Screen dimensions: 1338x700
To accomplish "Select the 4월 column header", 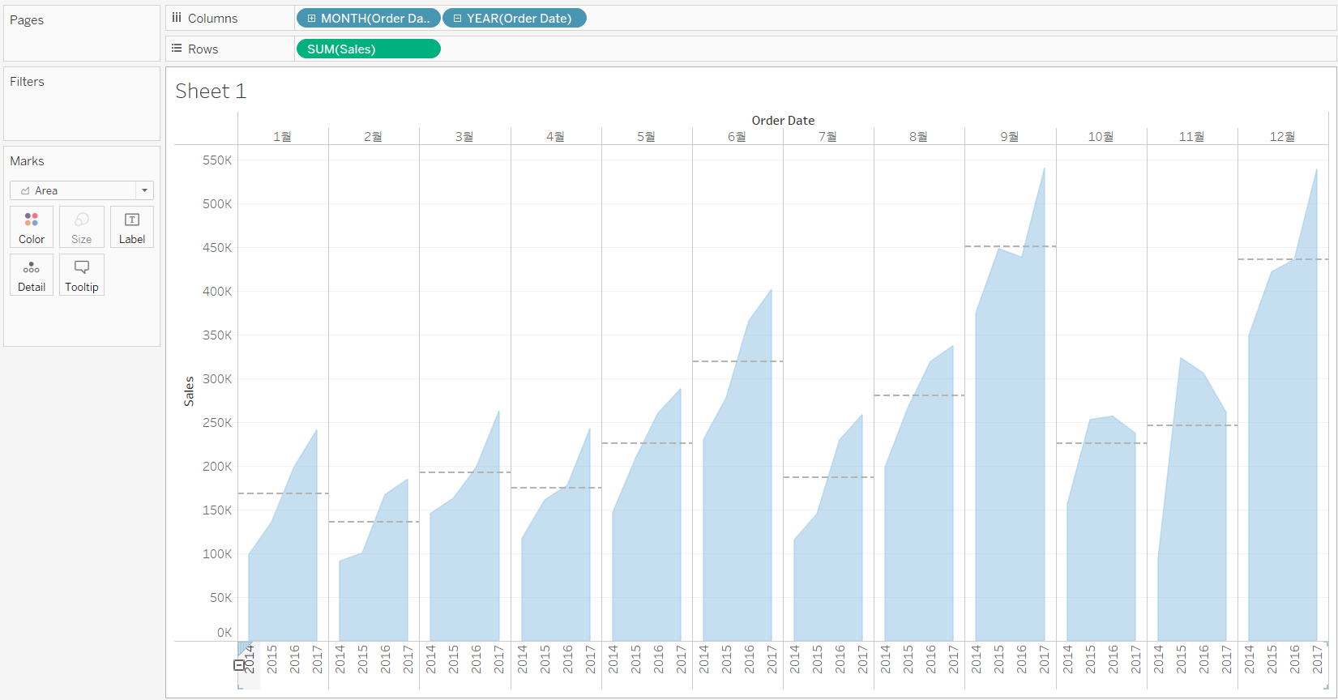I will click(556, 136).
